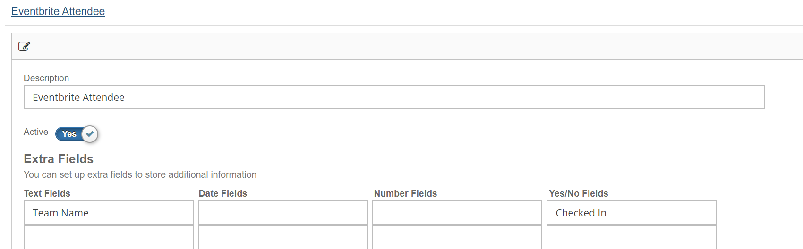Click the Date Fields column header

(x=223, y=193)
